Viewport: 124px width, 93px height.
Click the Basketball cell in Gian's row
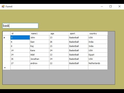tap(79, 42)
